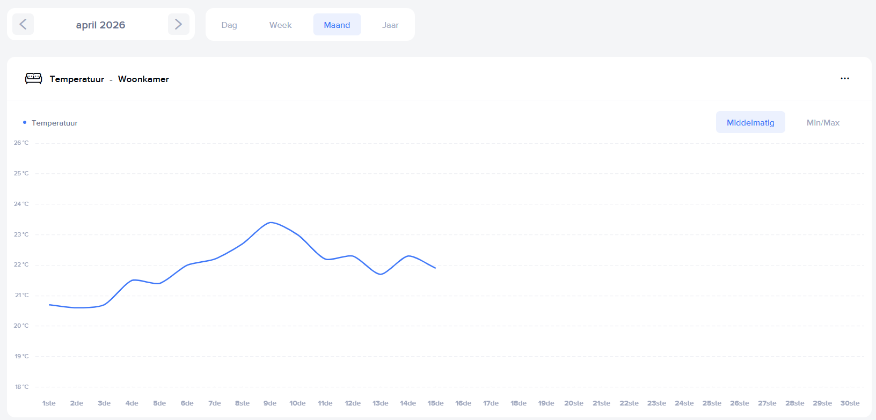876x420 pixels.
Task: Select the 9de day on the axis
Action: pyautogui.click(x=270, y=403)
